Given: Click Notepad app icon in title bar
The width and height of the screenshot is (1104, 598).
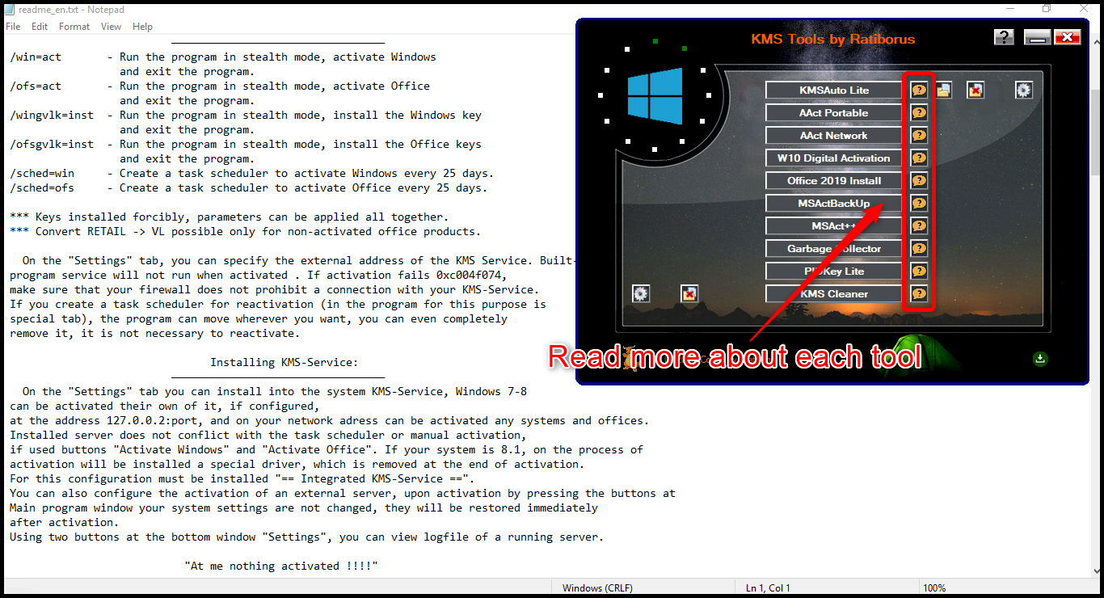Looking at the screenshot, I should click(10, 9).
